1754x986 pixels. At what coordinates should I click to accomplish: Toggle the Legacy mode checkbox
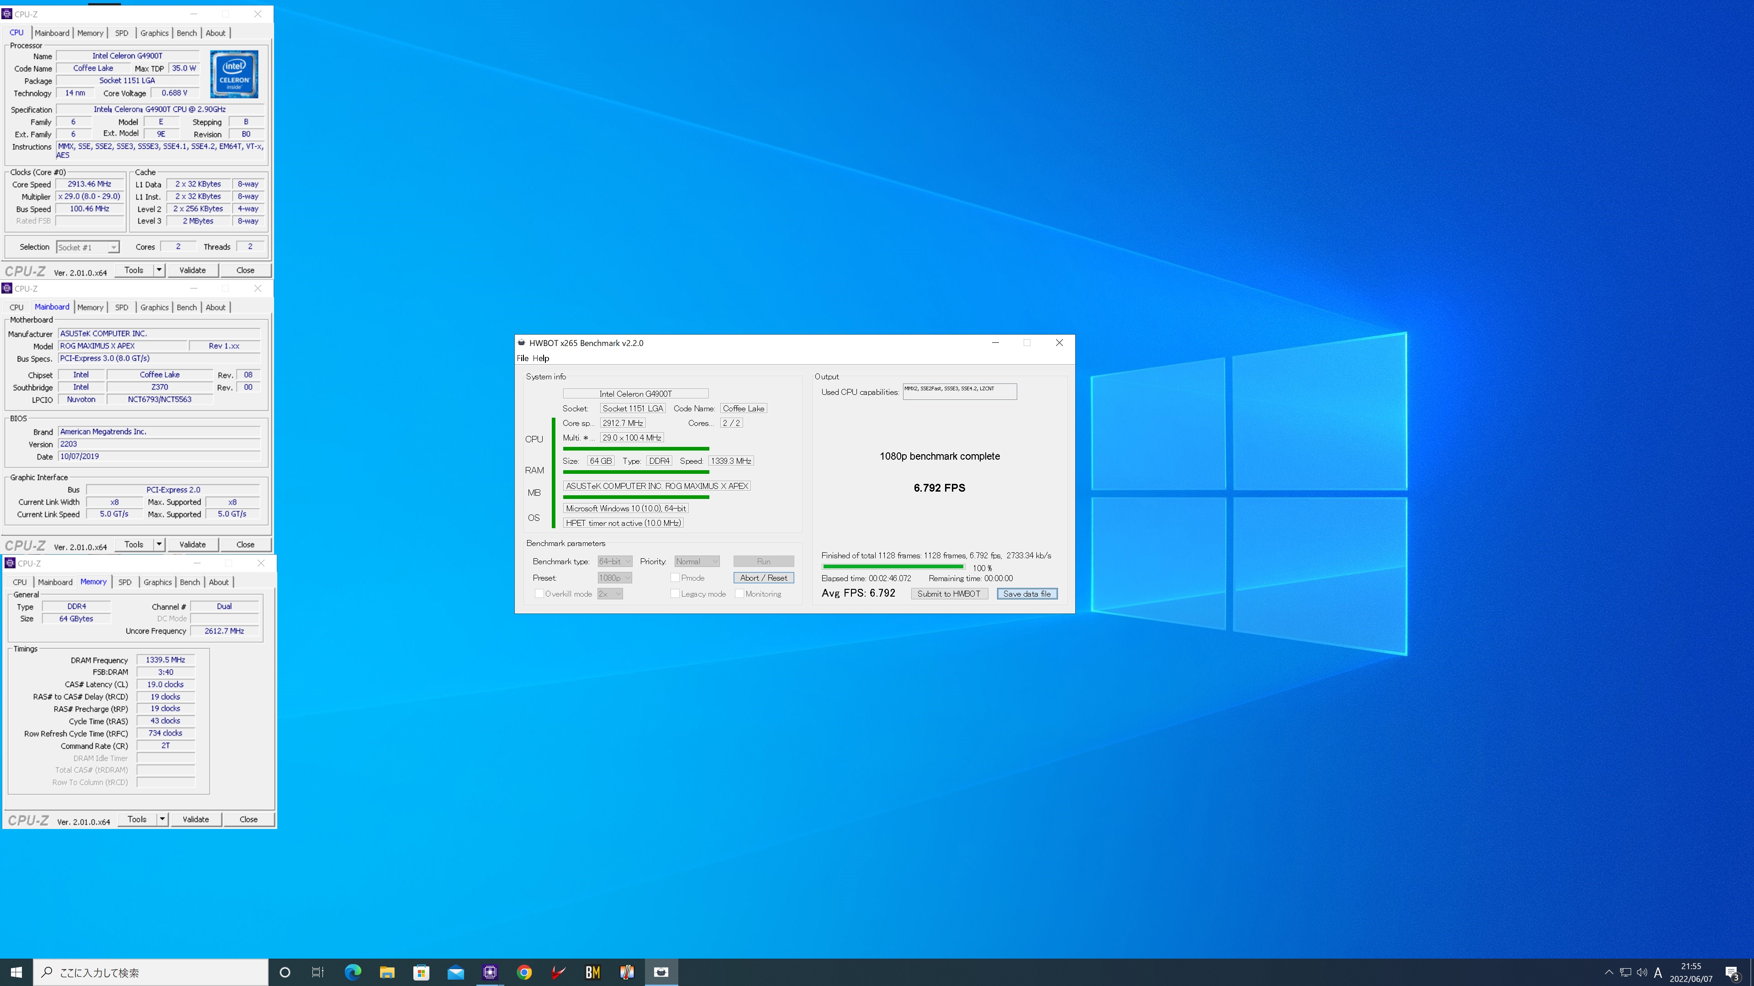coord(675,594)
